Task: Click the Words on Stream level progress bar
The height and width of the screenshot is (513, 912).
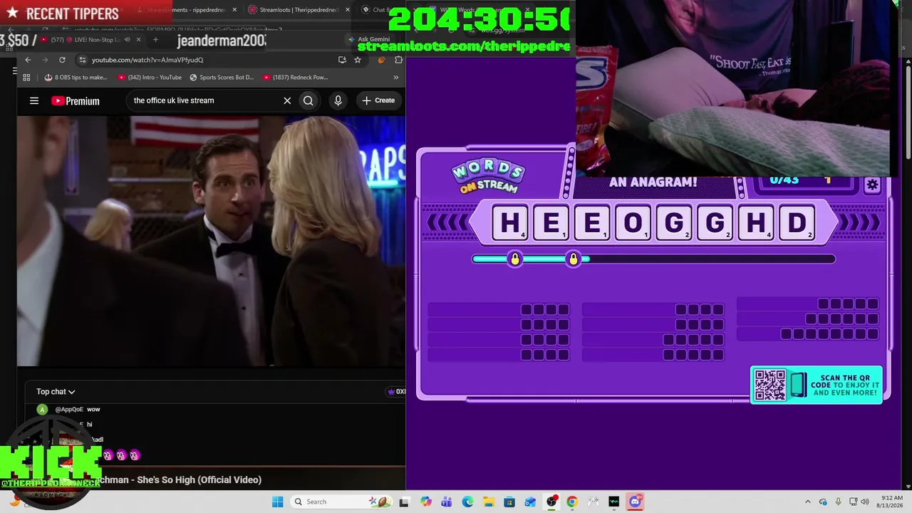Action: (653, 259)
